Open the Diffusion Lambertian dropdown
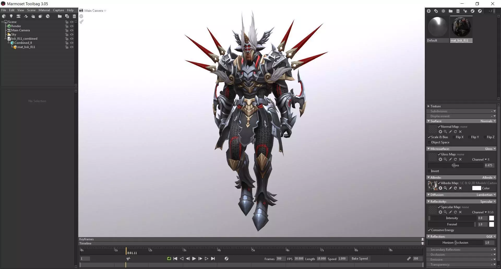Viewport: 501px width, 269px height. tap(486, 195)
